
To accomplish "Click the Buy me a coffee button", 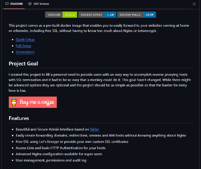I will click(x=33, y=102).
